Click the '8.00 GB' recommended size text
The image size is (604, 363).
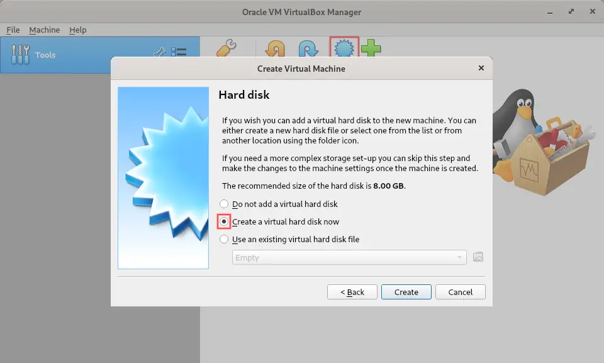pos(388,186)
